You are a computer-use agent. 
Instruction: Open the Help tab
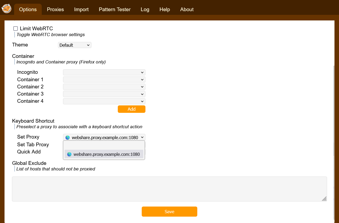coord(165,9)
